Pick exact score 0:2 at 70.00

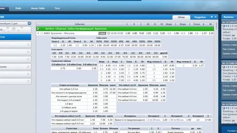125,57
